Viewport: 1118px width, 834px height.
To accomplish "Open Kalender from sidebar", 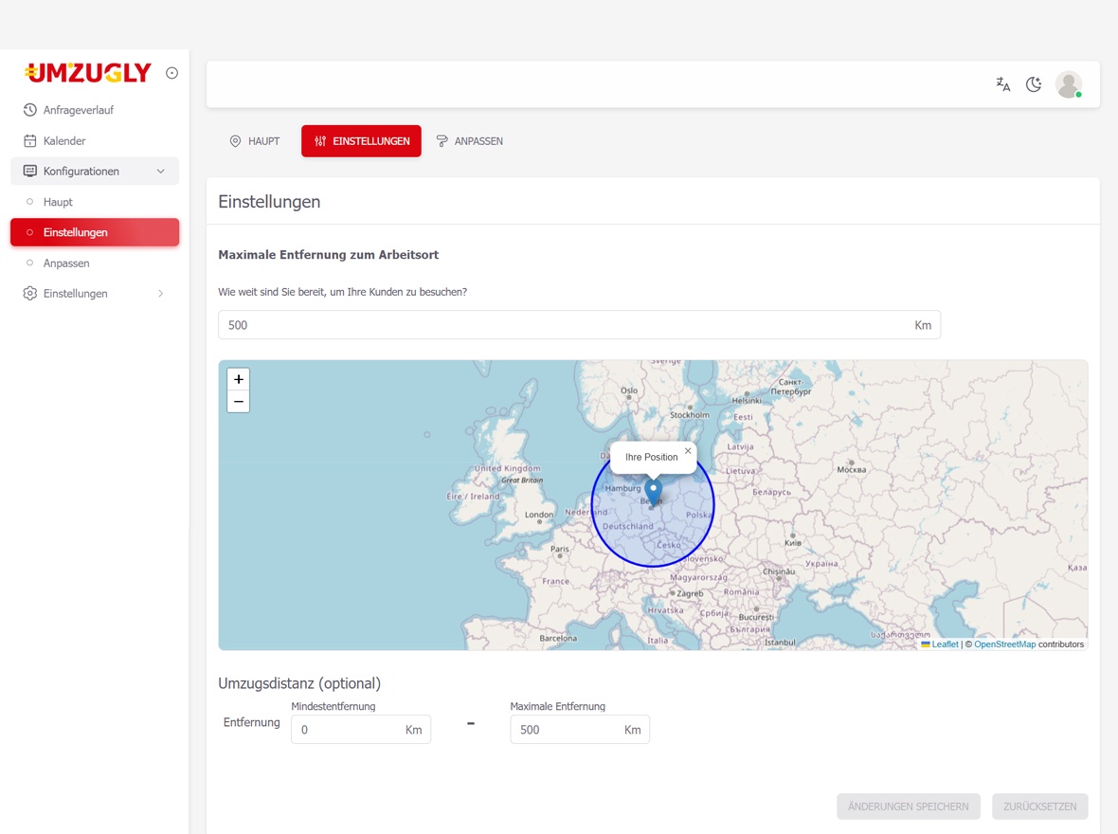I will point(64,141).
